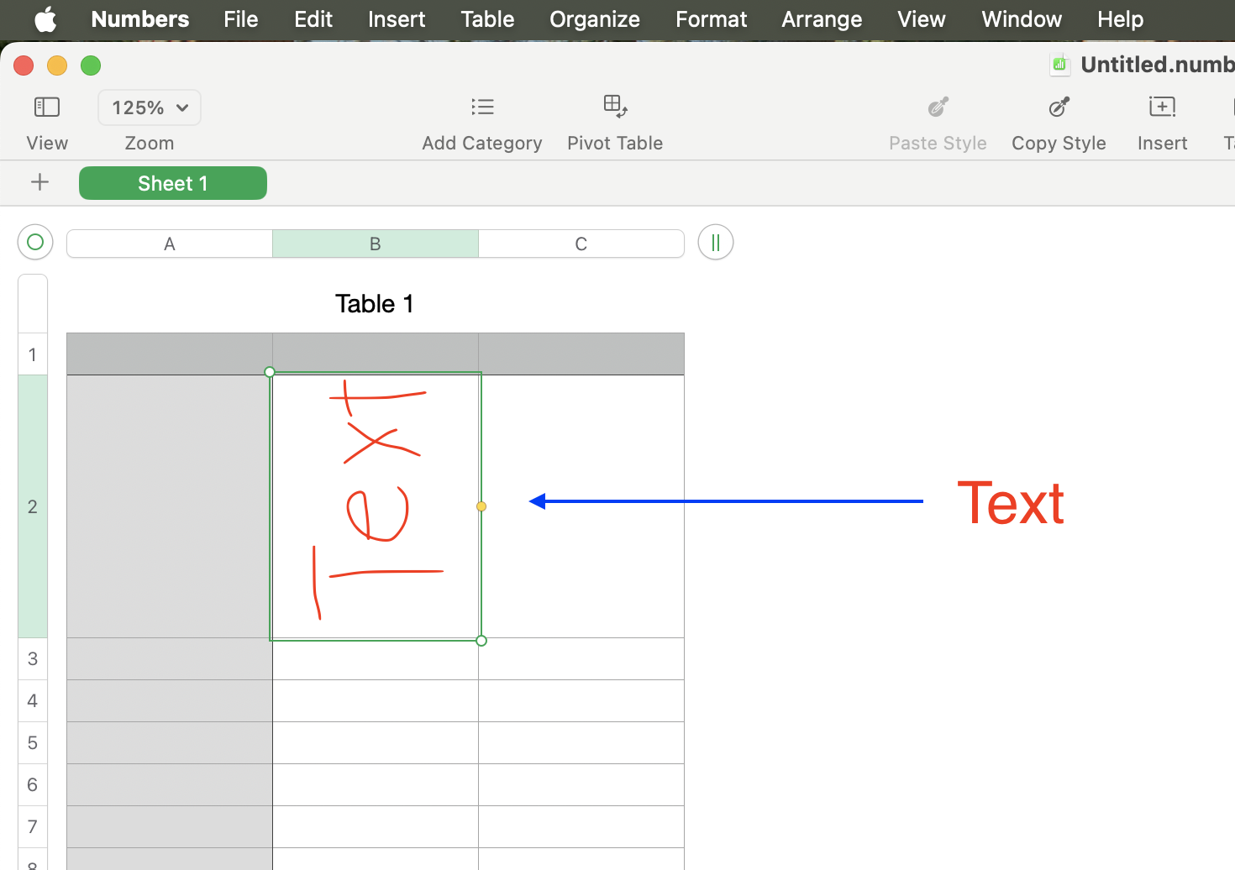This screenshot has width=1235, height=870.
Task: Click the Paste Style brush icon
Action: pyautogui.click(x=938, y=107)
